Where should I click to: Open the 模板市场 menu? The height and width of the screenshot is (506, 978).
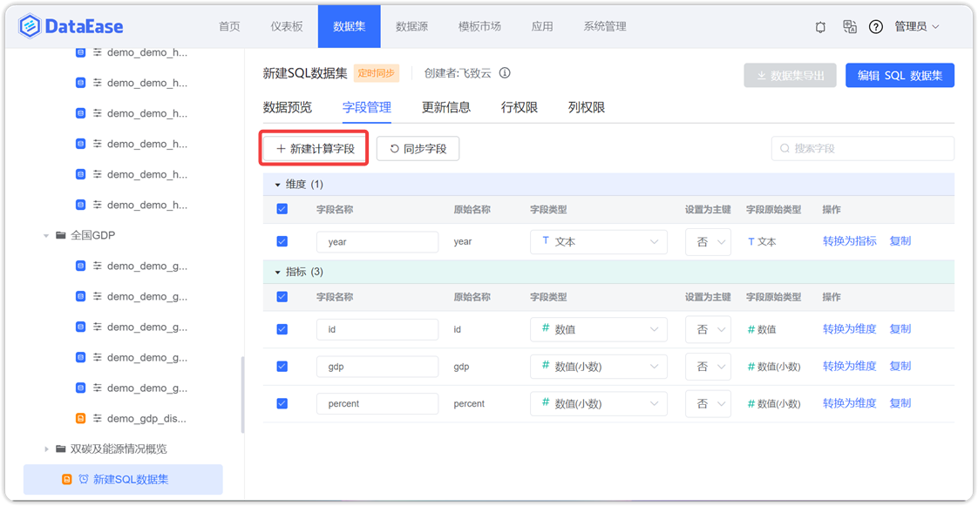(479, 26)
